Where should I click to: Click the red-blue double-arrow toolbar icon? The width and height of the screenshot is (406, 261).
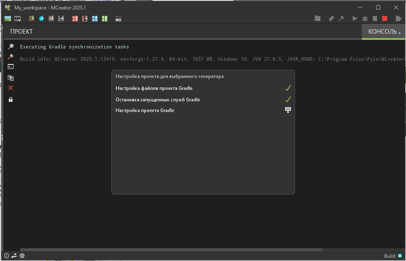[x=118, y=18]
